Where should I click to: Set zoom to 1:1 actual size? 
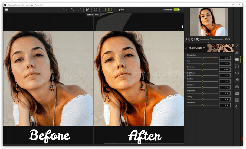(194, 39)
